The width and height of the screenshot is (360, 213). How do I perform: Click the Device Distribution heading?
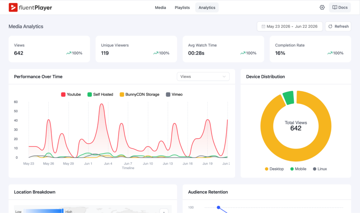pos(265,76)
